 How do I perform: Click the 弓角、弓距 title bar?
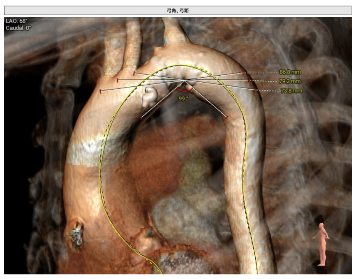178,10
